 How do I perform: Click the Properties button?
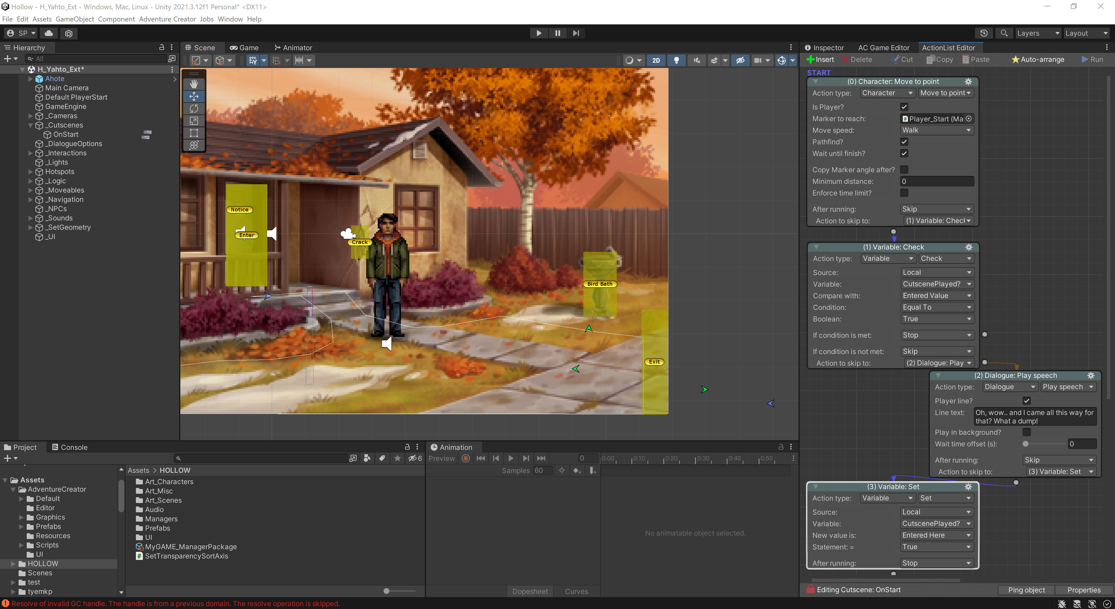point(1083,590)
